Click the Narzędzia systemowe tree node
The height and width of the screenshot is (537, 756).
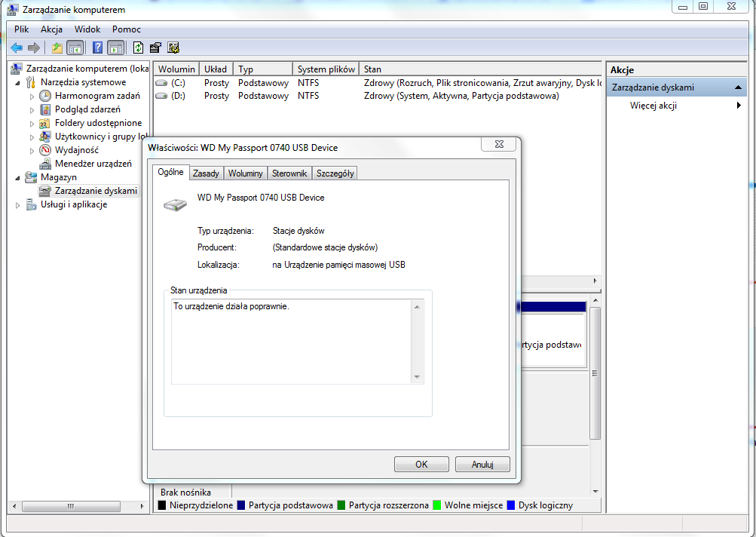click(x=83, y=82)
